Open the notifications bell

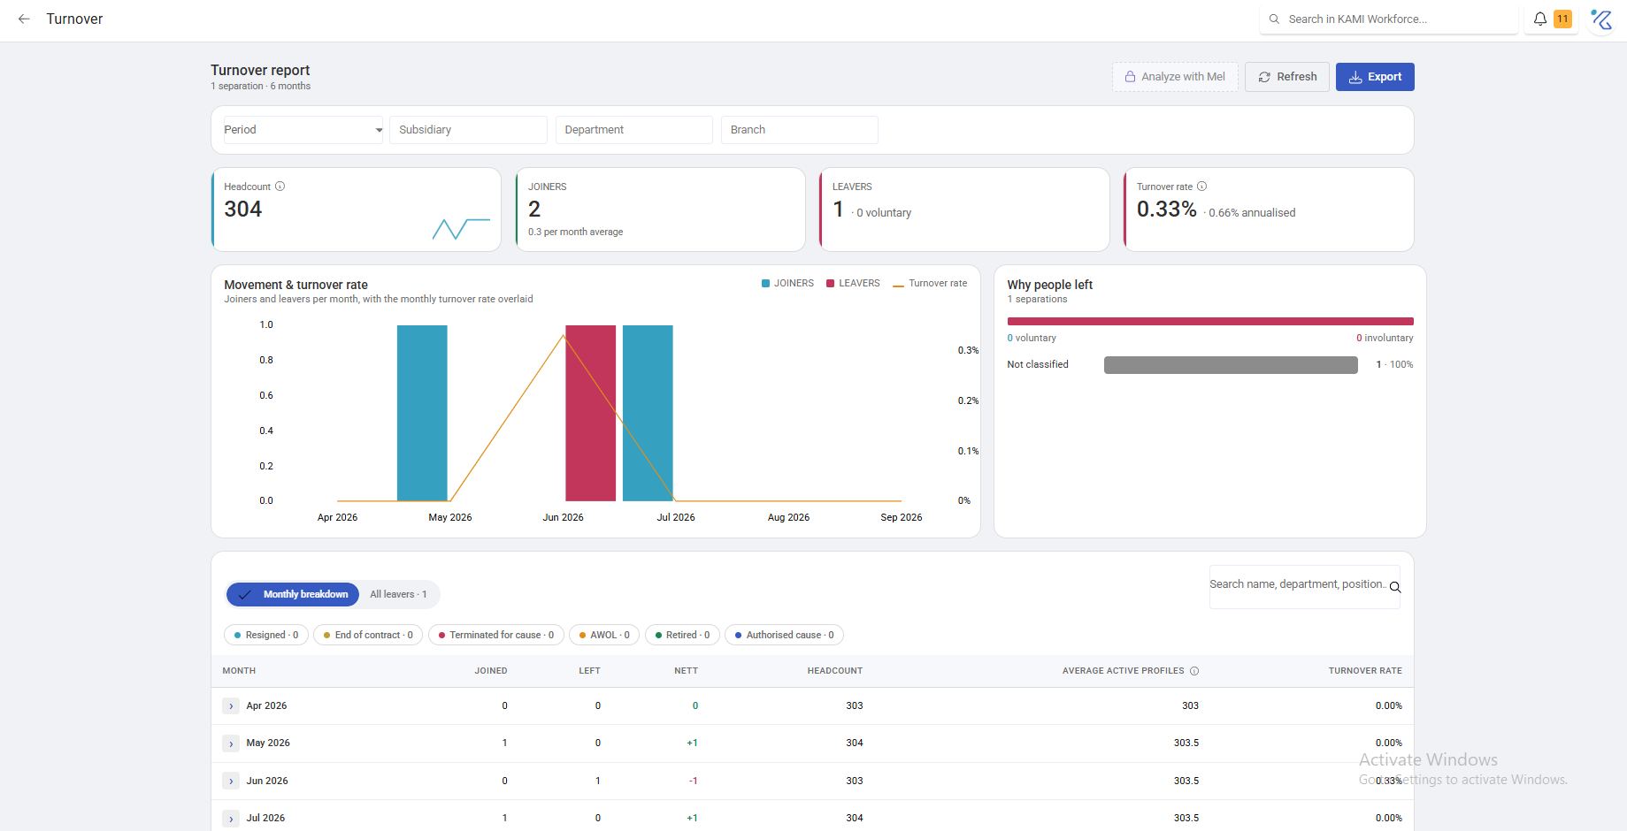click(x=1540, y=19)
